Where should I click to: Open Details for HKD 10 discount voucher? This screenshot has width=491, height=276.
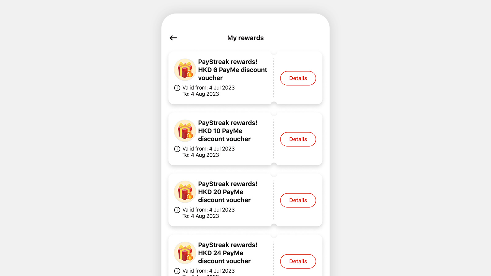(x=298, y=139)
